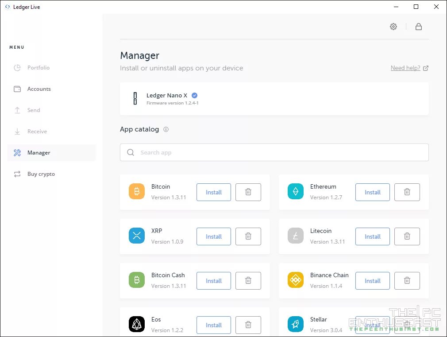Click the 'Manager' page heading
This screenshot has width=447, height=337.
point(140,55)
